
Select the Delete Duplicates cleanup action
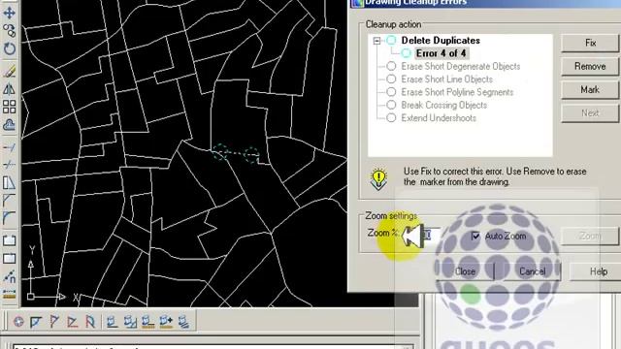tap(441, 41)
